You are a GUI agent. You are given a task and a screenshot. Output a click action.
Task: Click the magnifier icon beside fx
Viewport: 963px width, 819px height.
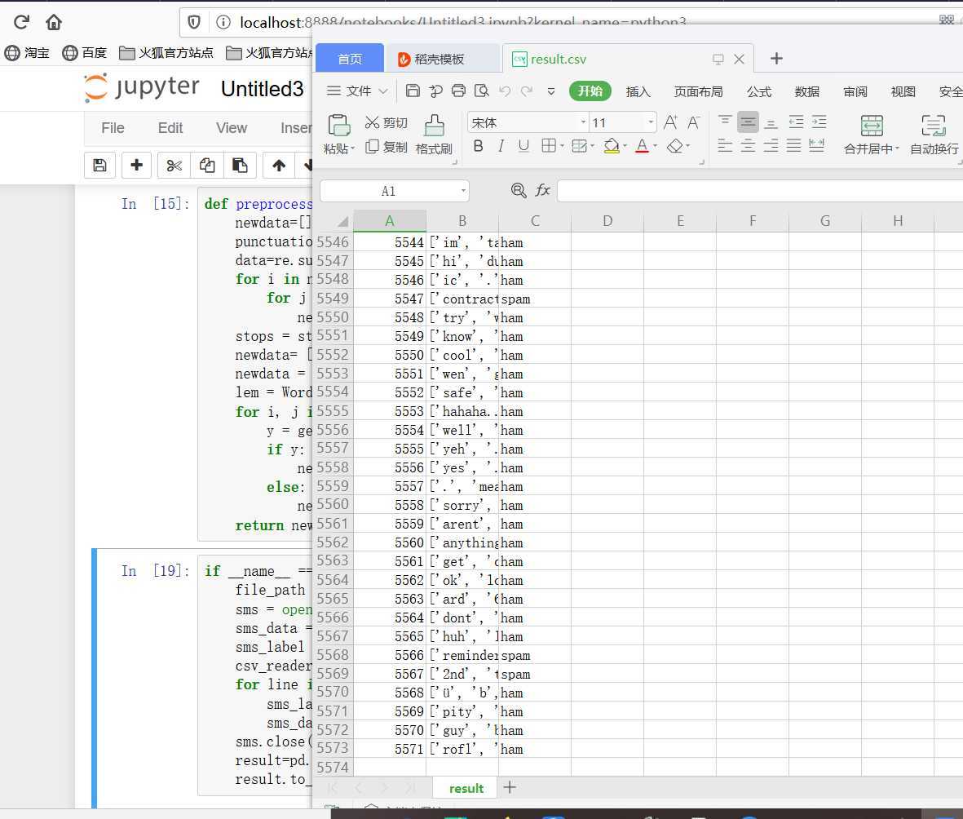(519, 190)
